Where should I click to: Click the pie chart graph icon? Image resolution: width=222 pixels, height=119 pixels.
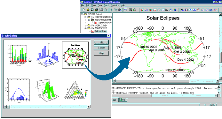tap(150, 10)
